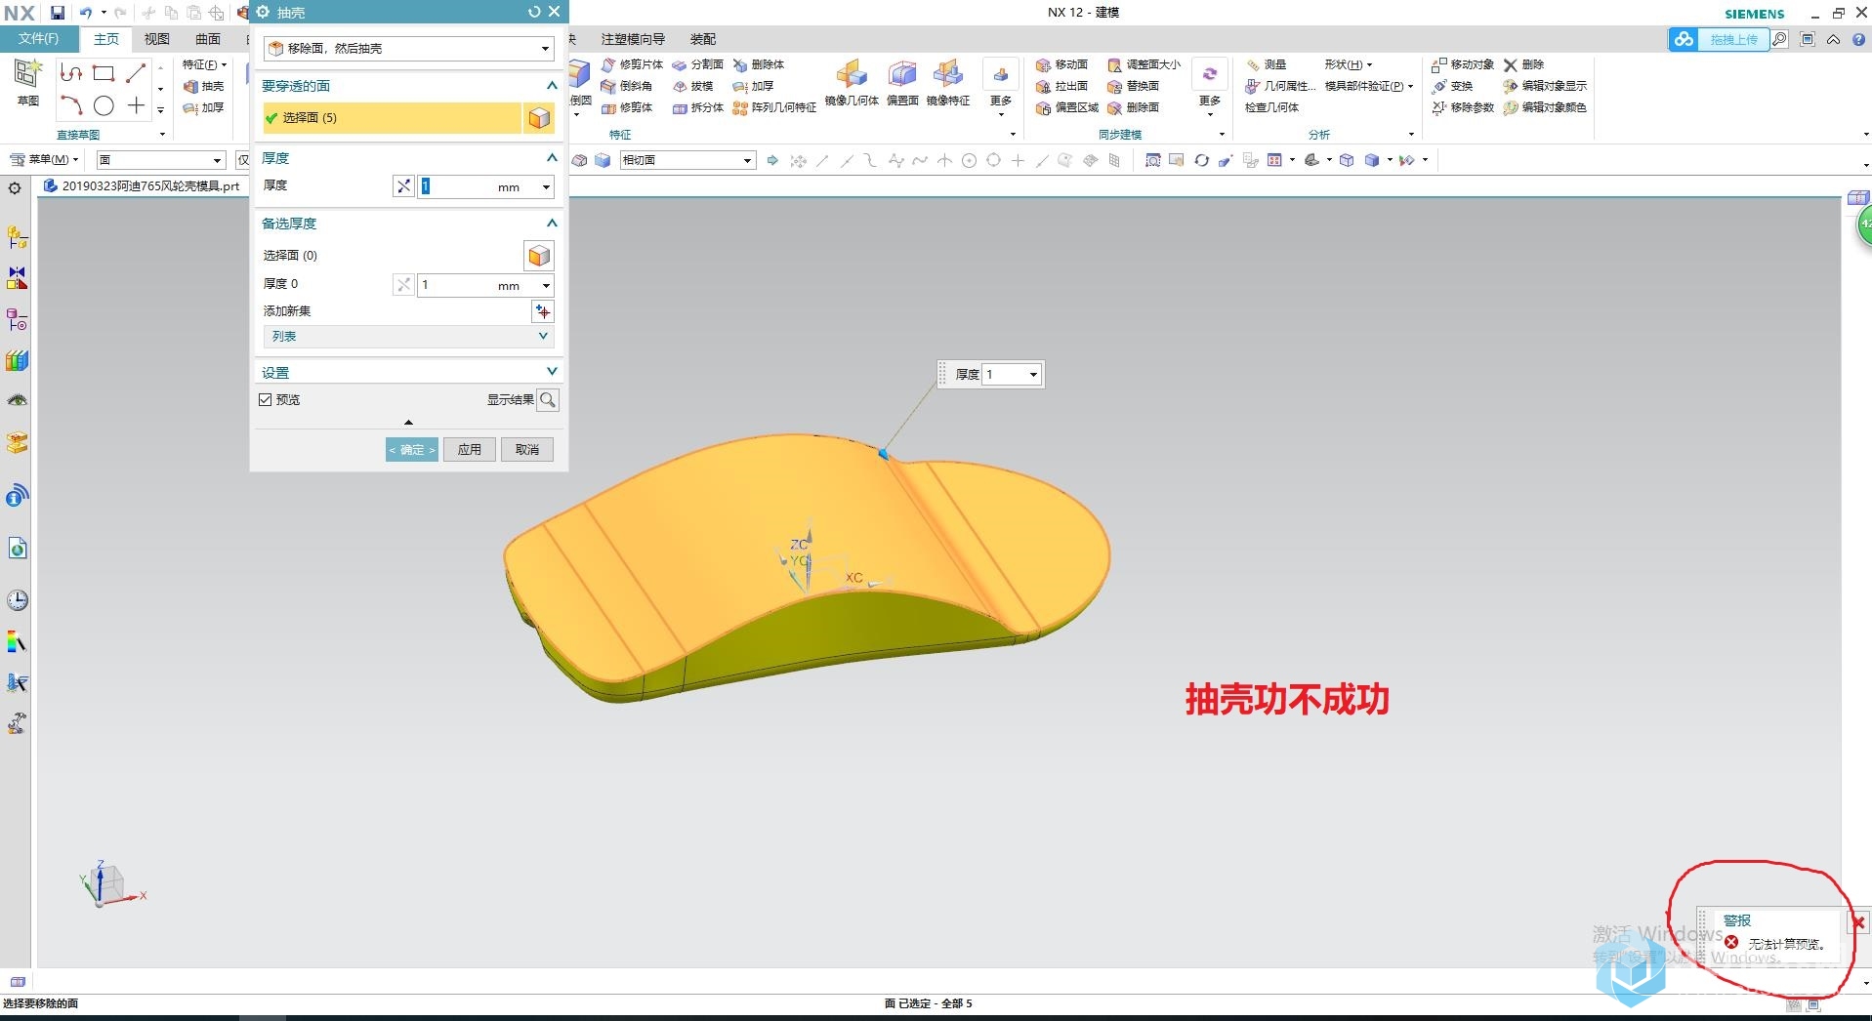Viewport: 1872px width, 1021px height.
Task: Select the 移动面 move face tool
Action: [1061, 64]
